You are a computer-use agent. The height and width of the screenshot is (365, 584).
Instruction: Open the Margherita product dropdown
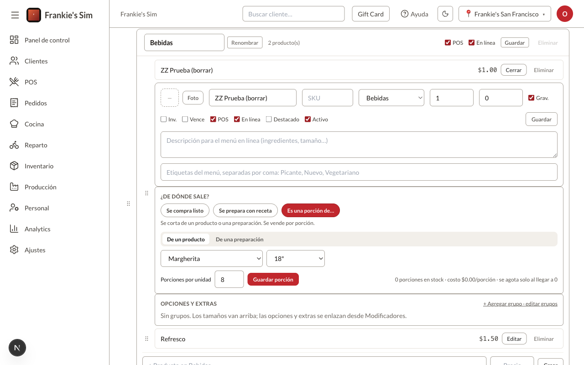212,259
